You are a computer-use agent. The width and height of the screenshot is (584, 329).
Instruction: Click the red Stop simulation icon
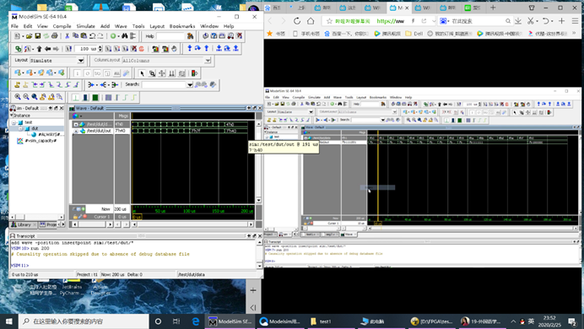(x=142, y=49)
